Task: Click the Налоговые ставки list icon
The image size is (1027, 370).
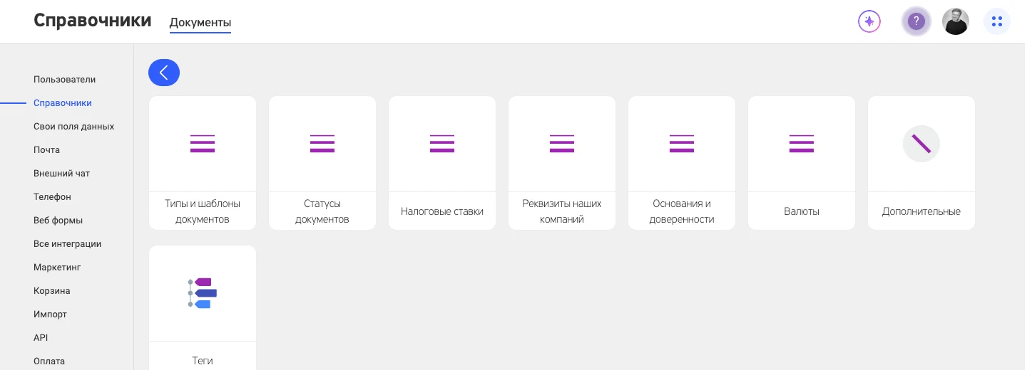Action: pyautogui.click(x=442, y=144)
